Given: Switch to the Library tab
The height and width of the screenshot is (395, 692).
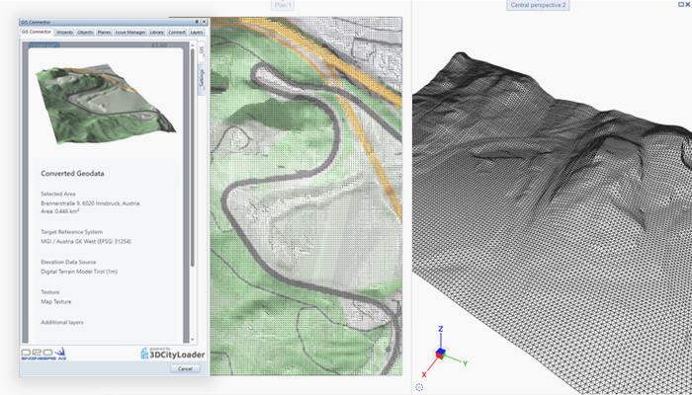Looking at the screenshot, I should (155, 32).
